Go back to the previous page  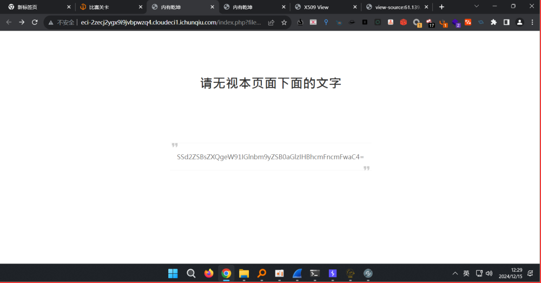pyautogui.click(x=9, y=22)
